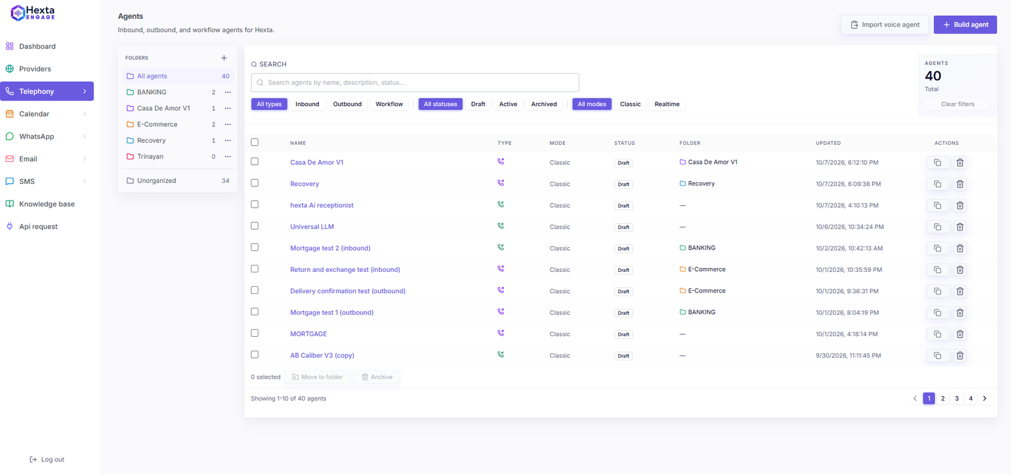Delete the Recovery agent via trash icon

click(x=960, y=184)
